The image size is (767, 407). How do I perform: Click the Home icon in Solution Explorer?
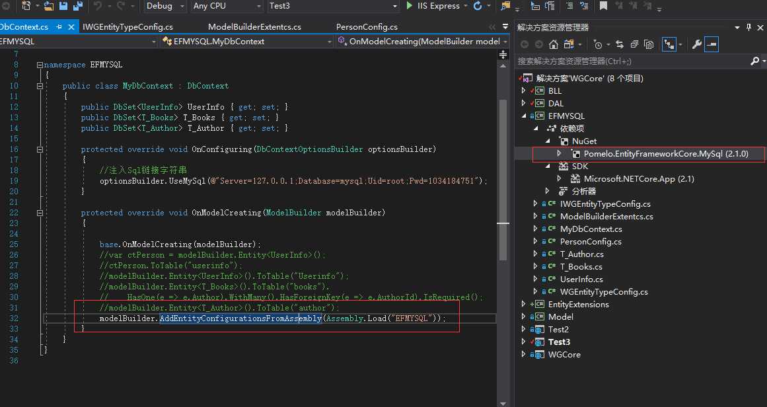[553, 44]
